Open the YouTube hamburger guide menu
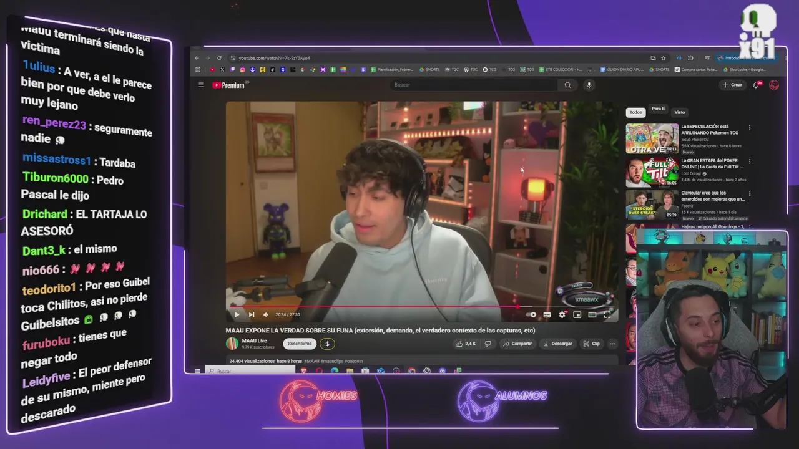Viewport: 799px width, 449px height. [201, 85]
